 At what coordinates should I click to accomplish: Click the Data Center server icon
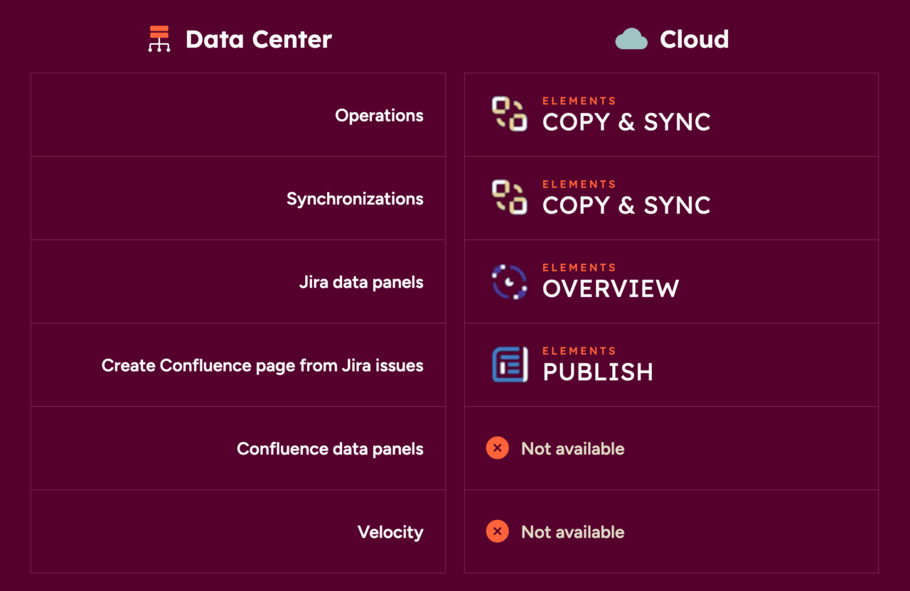(x=159, y=39)
